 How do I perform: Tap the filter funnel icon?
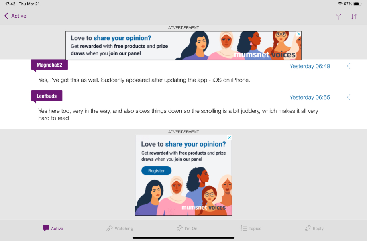click(338, 16)
